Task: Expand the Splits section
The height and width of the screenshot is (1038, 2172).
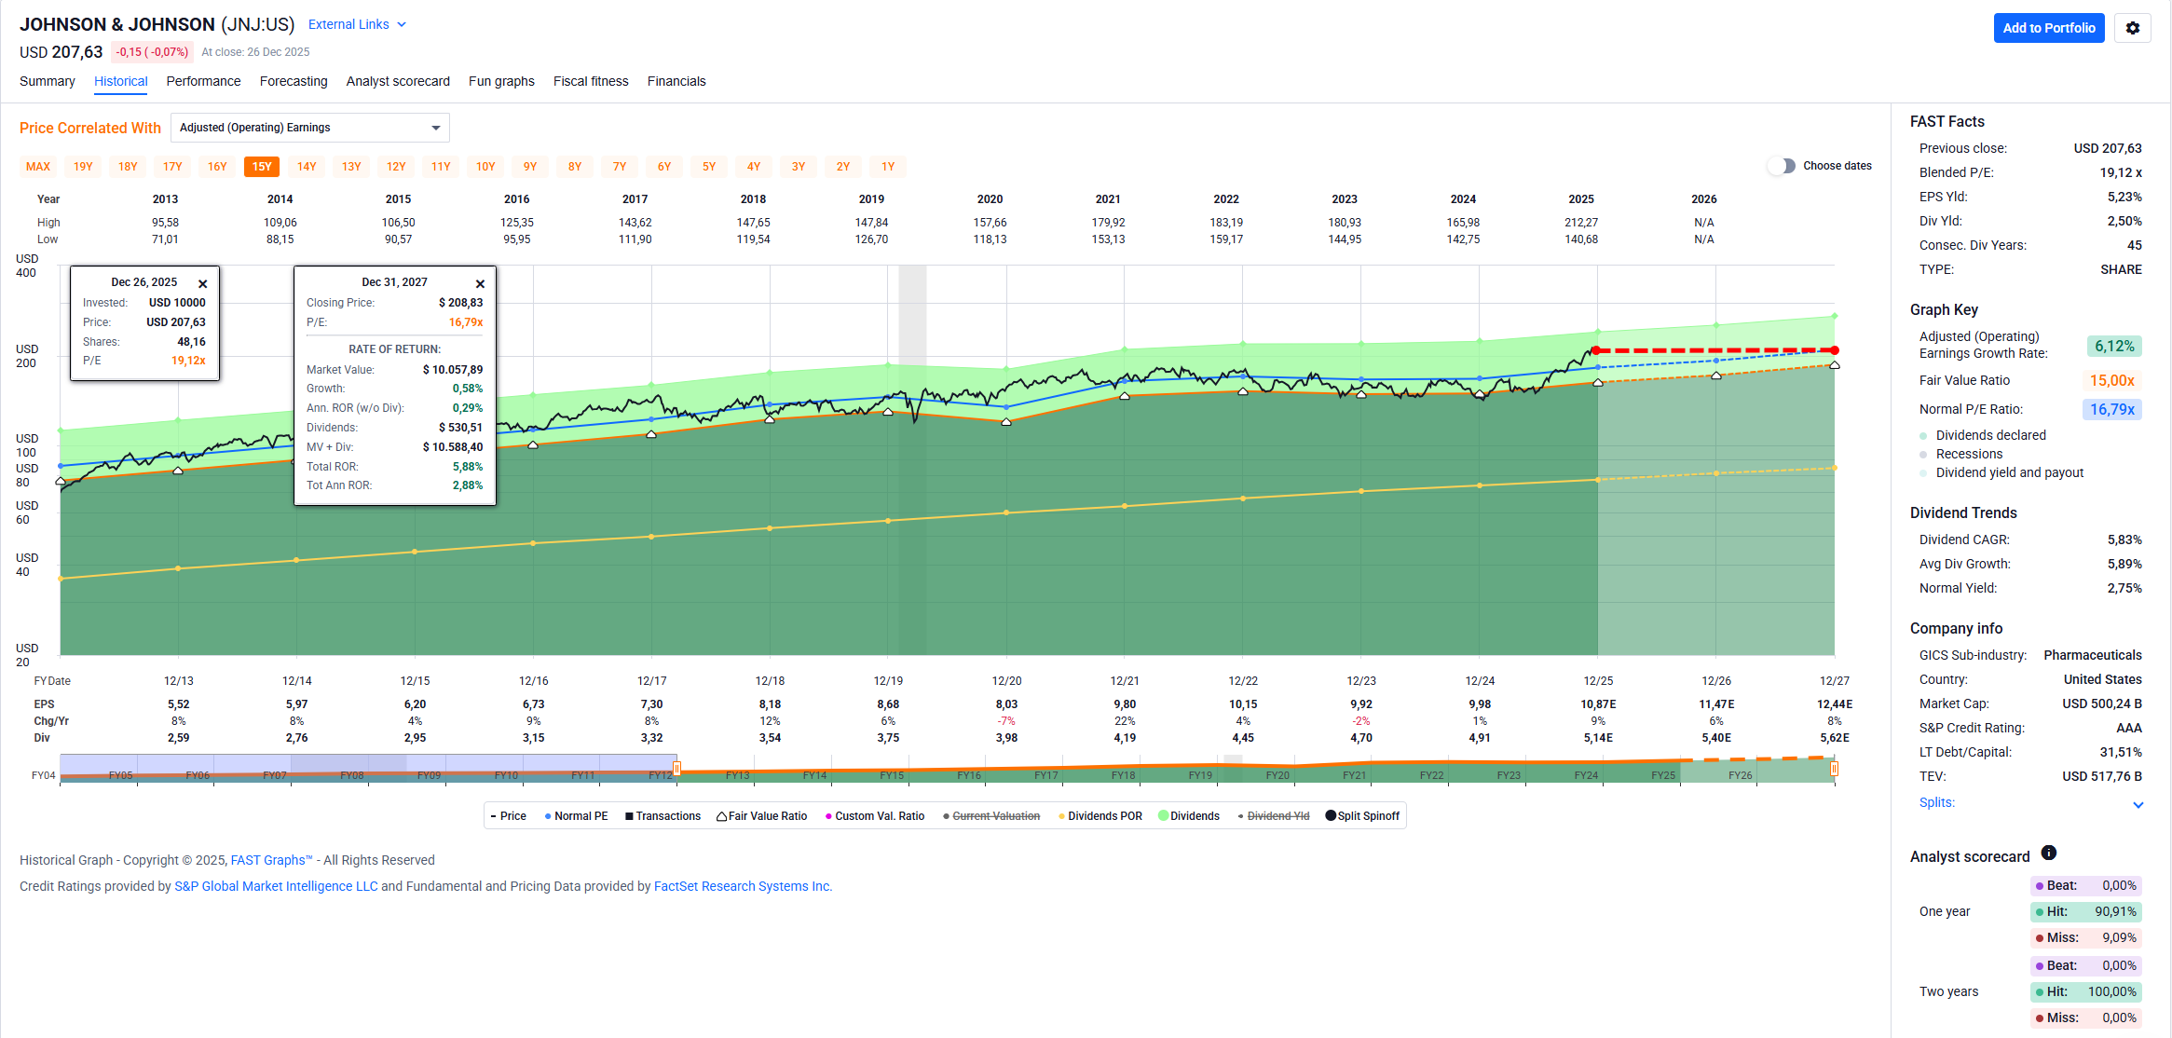Action: [x=2138, y=804]
